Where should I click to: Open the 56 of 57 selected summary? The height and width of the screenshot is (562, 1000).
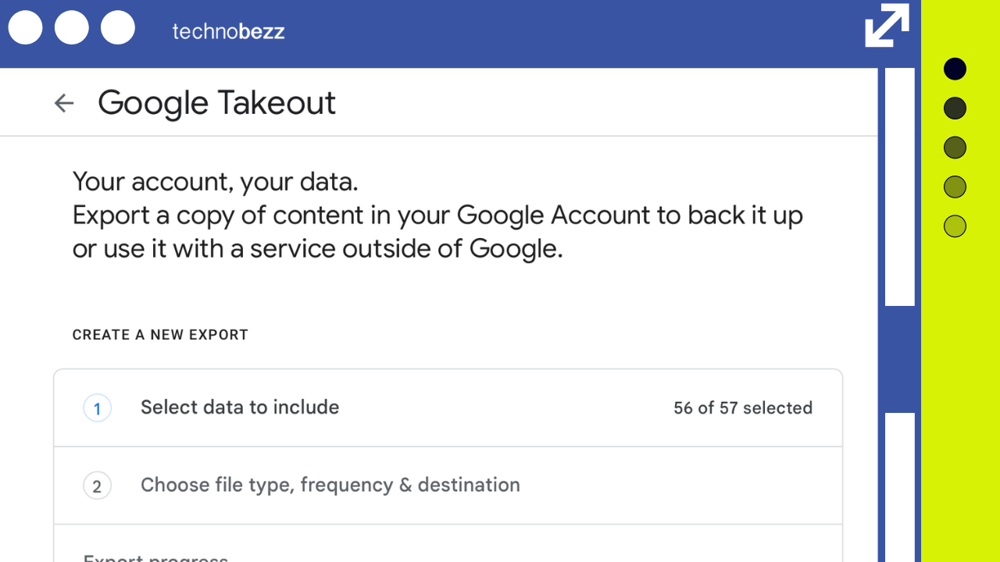[743, 408]
